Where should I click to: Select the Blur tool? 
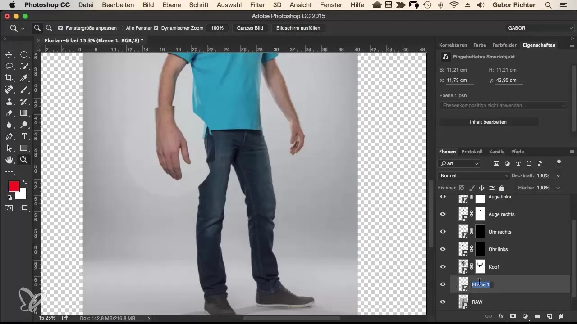(9, 125)
